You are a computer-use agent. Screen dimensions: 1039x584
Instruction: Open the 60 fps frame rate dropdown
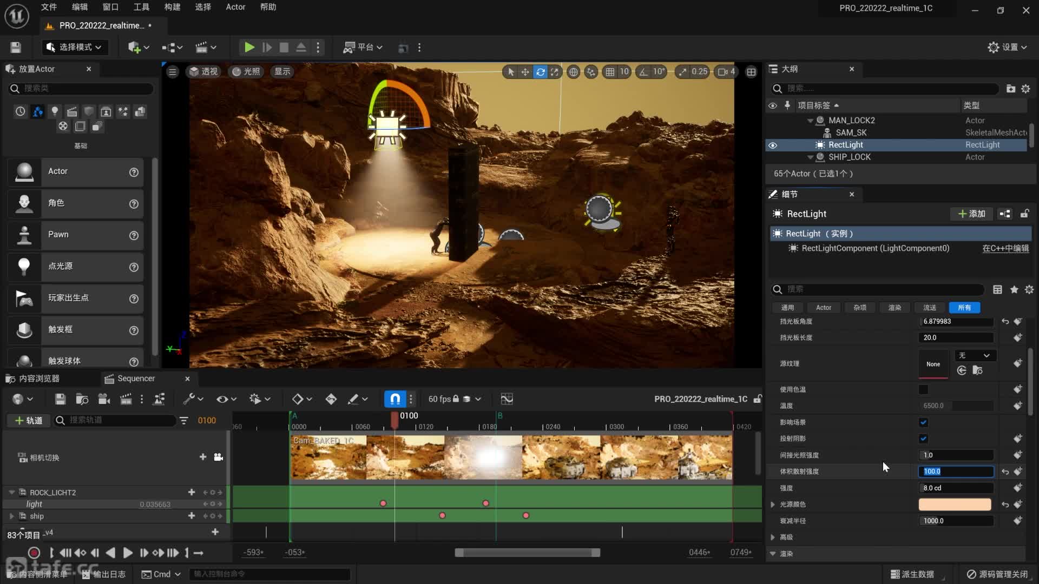tap(455, 399)
